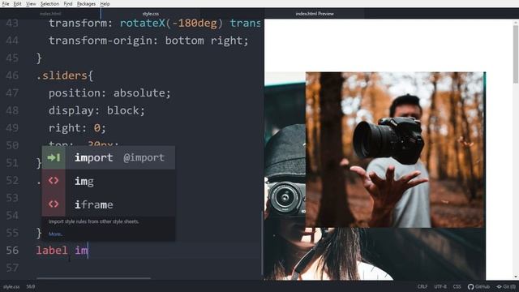
Task: Open the Selection menu
Action: click(49, 4)
